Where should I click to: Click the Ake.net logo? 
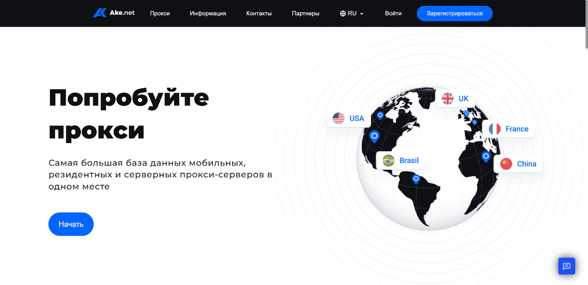[114, 13]
